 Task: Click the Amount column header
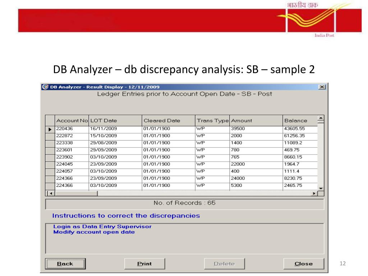[x=256, y=120]
